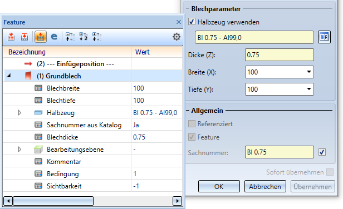Click the Abbrechen button
The height and width of the screenshot is (209, 343).
coord(265,186)
